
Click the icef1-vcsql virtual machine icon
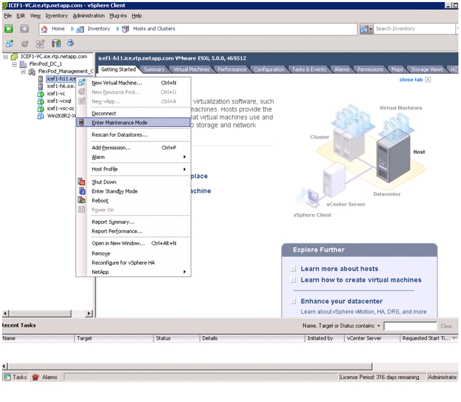tap(41, 101)
